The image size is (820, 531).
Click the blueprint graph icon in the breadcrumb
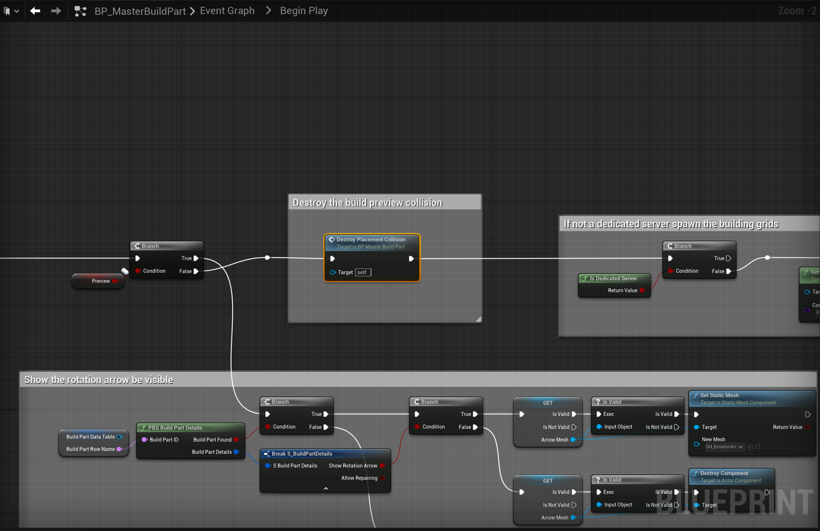(80, 11)
